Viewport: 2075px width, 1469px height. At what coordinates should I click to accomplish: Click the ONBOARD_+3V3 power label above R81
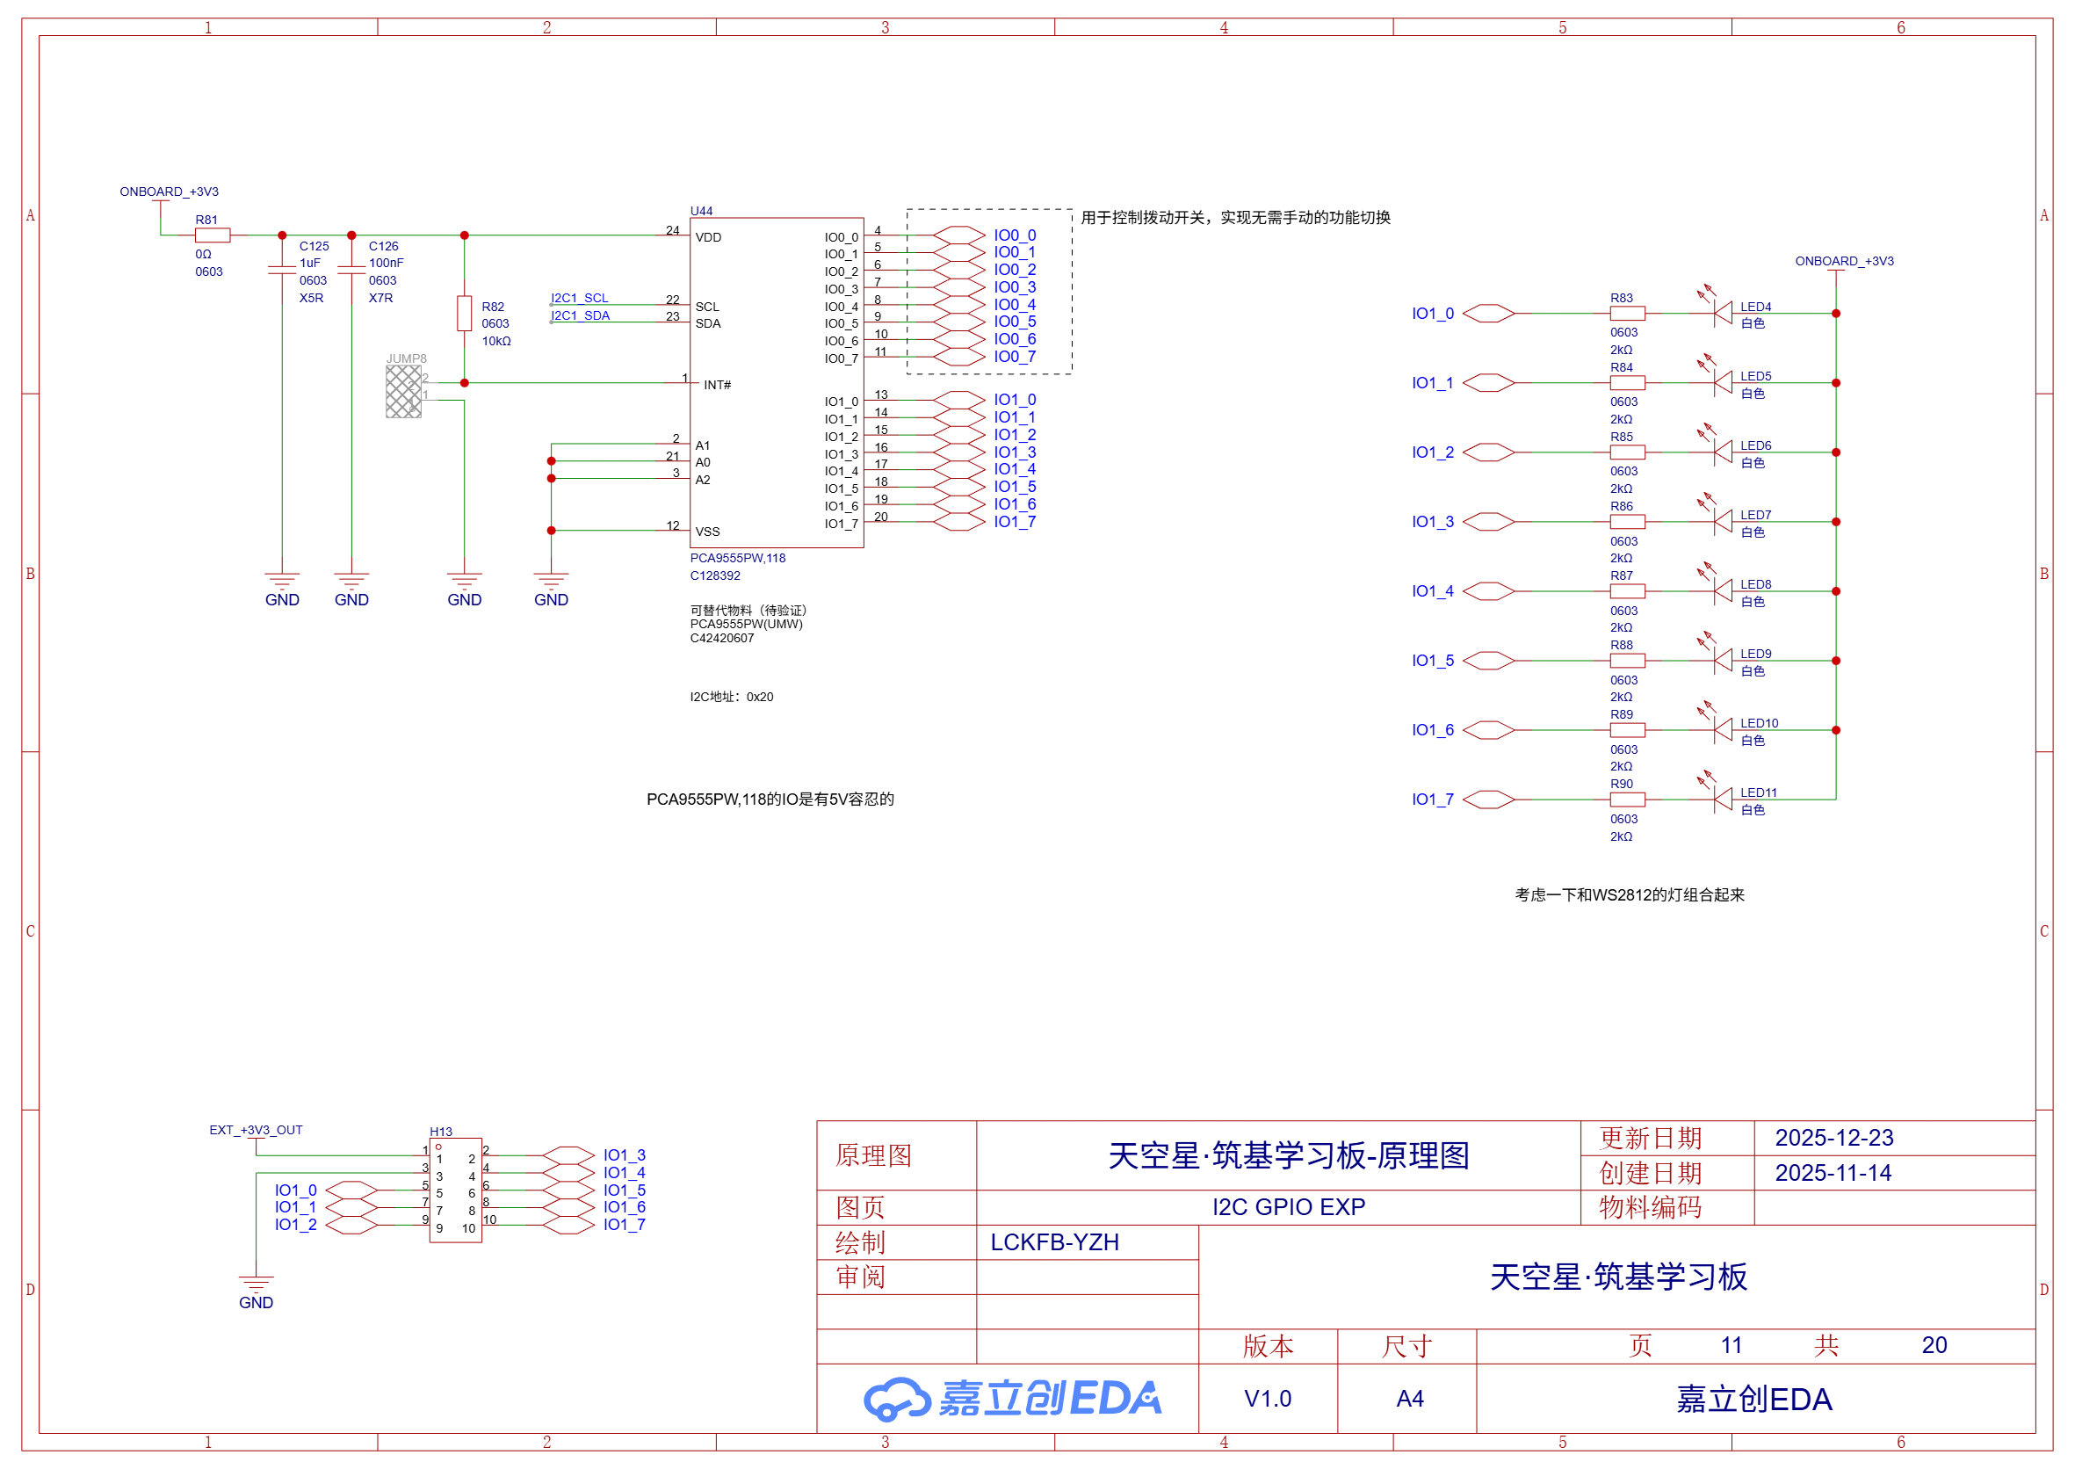point(170,192)
